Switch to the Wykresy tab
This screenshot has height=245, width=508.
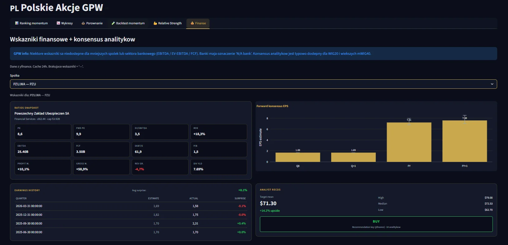tap(65, 23)
